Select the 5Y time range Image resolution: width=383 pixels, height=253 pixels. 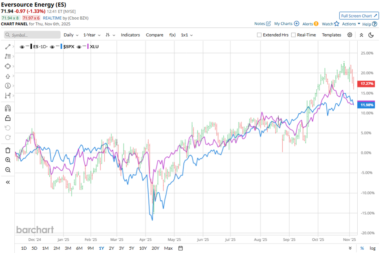tap(132, 248)
